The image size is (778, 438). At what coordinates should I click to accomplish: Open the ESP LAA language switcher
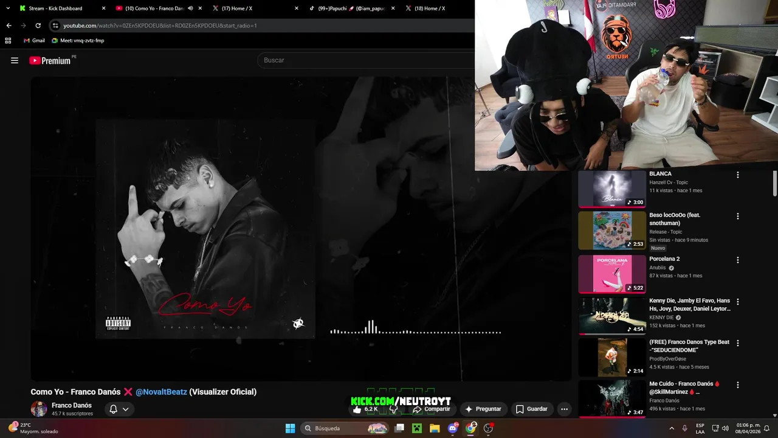700,428
